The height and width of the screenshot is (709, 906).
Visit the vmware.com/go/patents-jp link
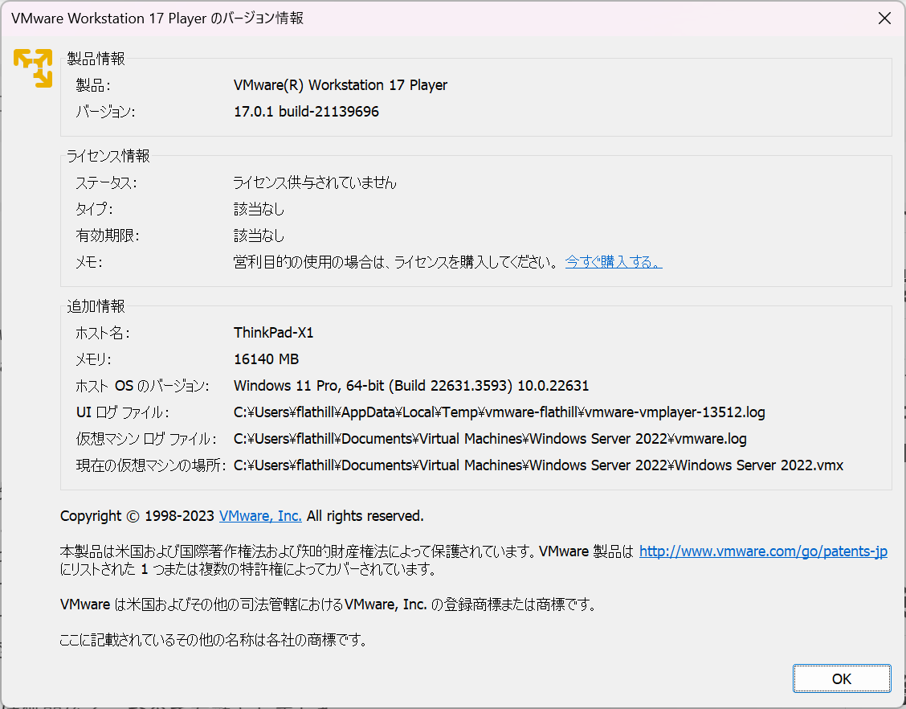click(762, 551)
